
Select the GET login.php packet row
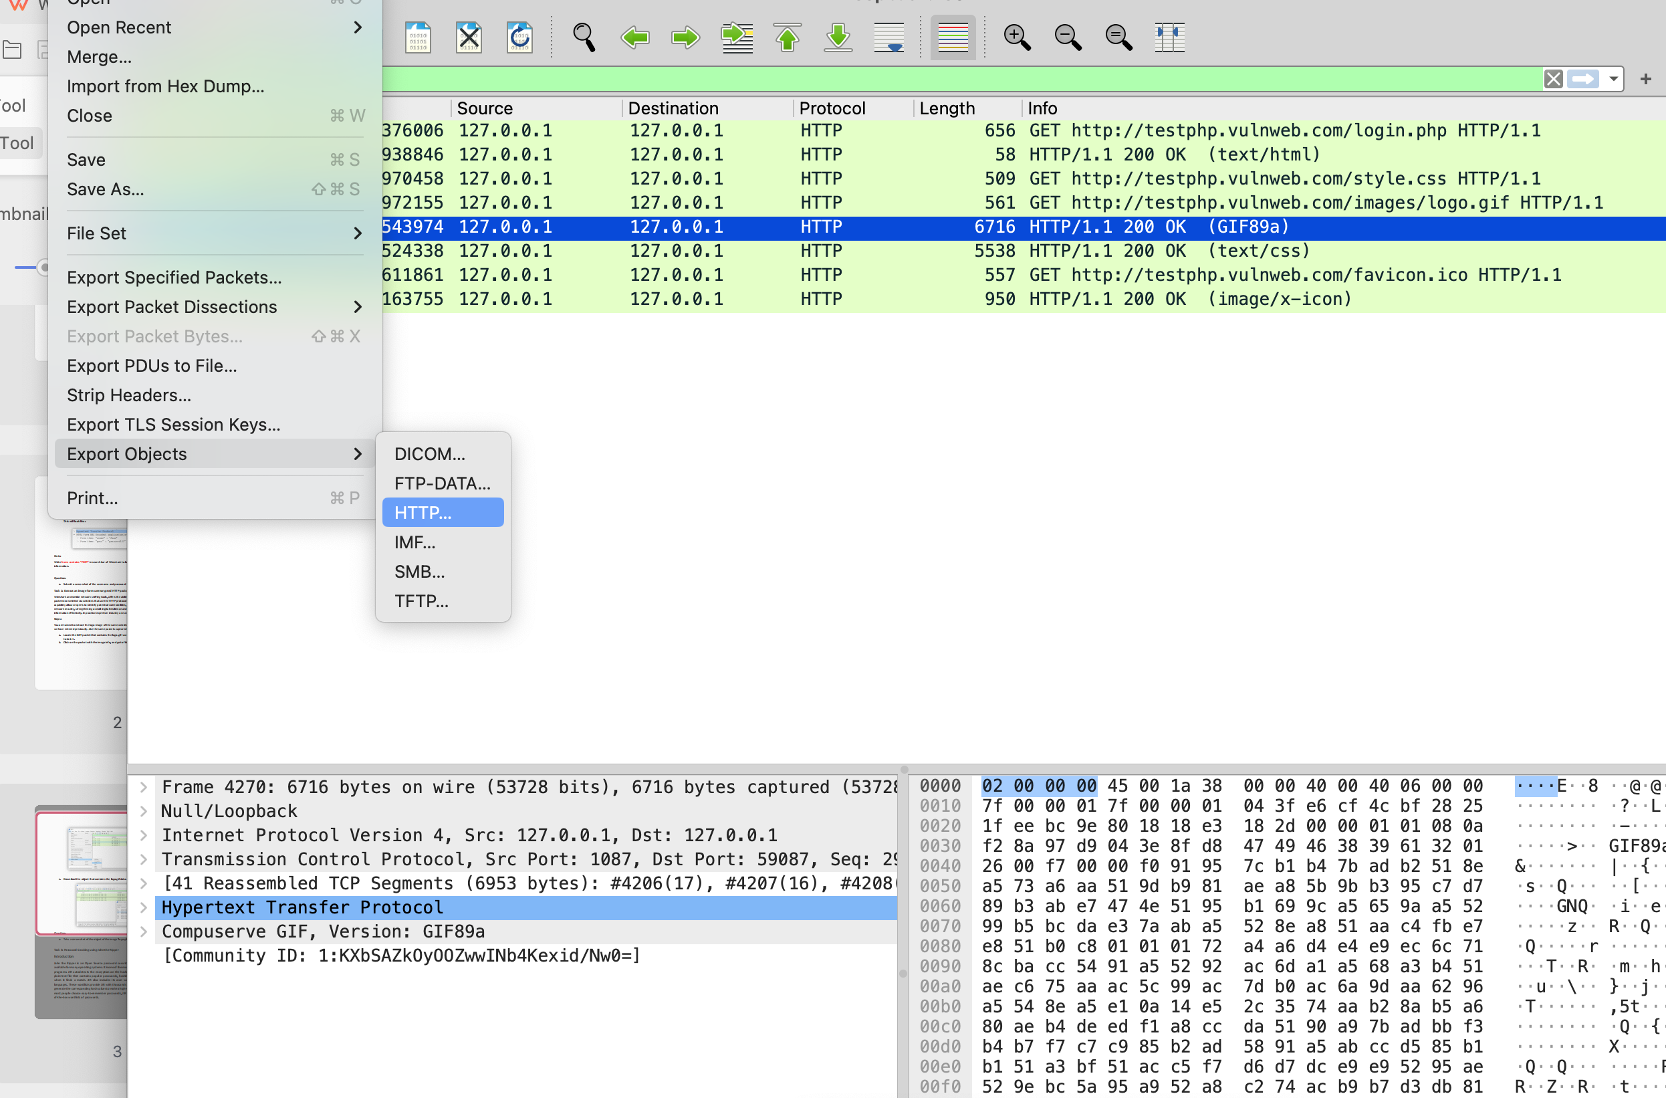click(1024, 131)
